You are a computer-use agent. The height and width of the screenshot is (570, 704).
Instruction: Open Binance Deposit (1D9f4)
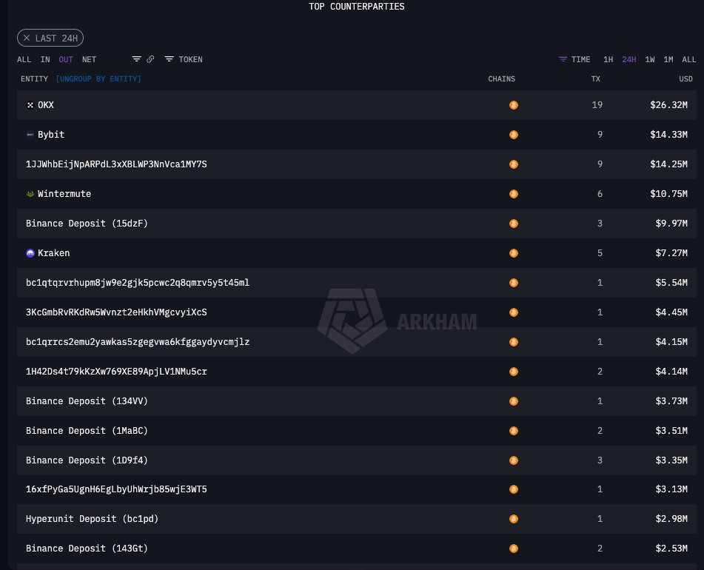point(87,460)
